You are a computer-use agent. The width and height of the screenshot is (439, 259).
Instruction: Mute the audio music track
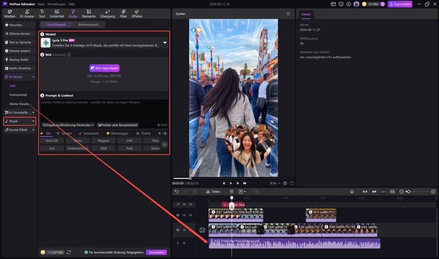[184, 243]
